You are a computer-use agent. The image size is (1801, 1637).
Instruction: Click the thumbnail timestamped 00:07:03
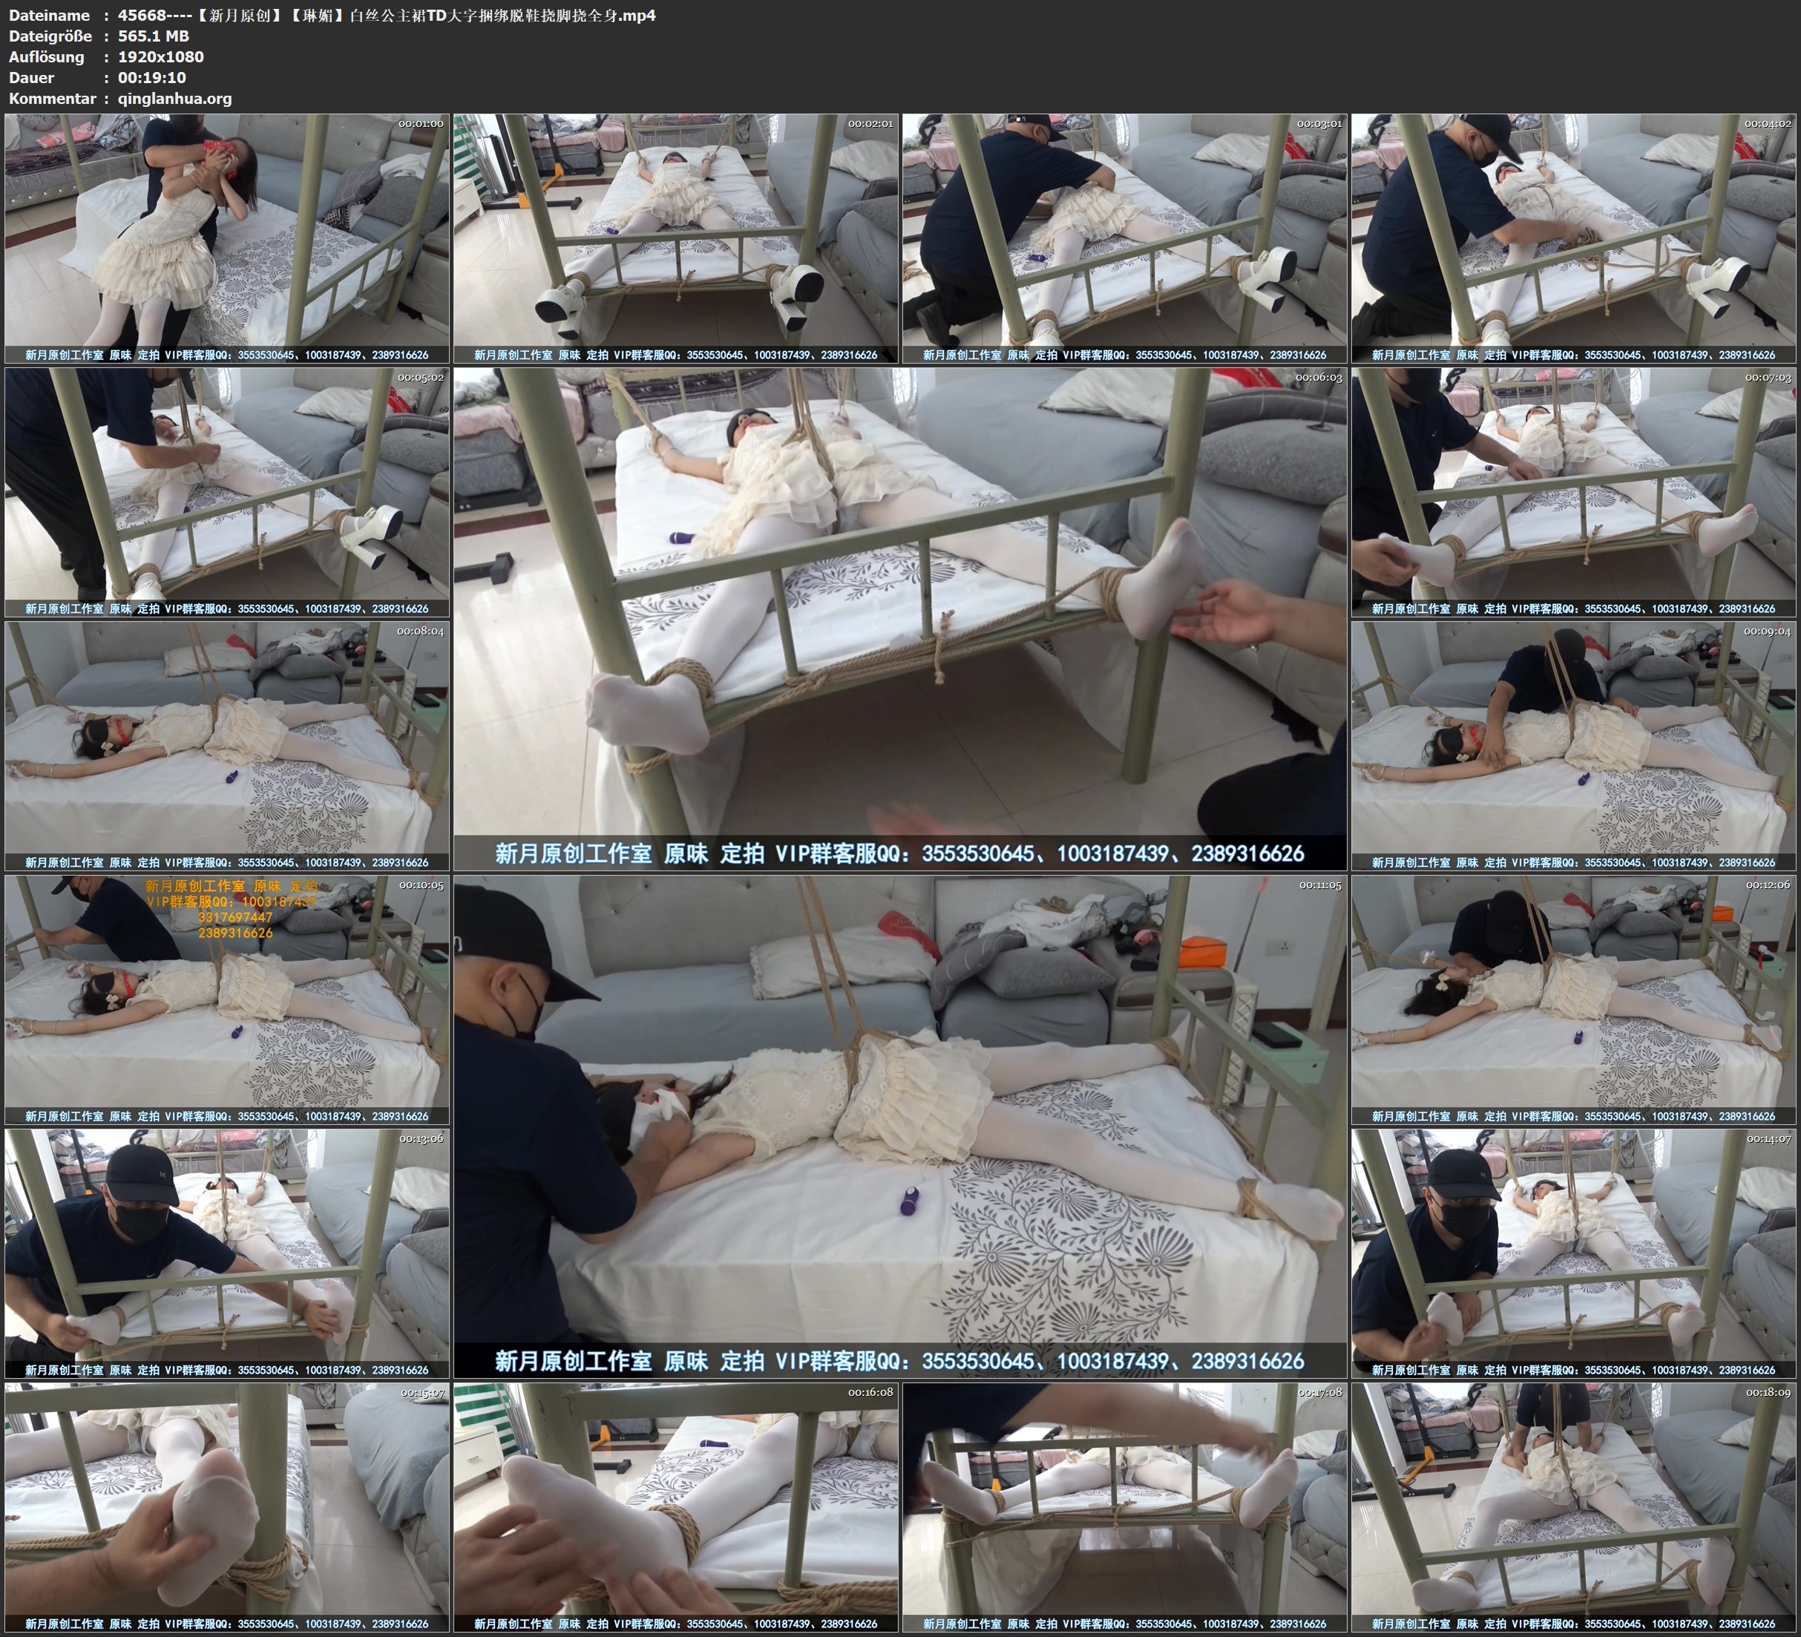tap(1573, 492)
